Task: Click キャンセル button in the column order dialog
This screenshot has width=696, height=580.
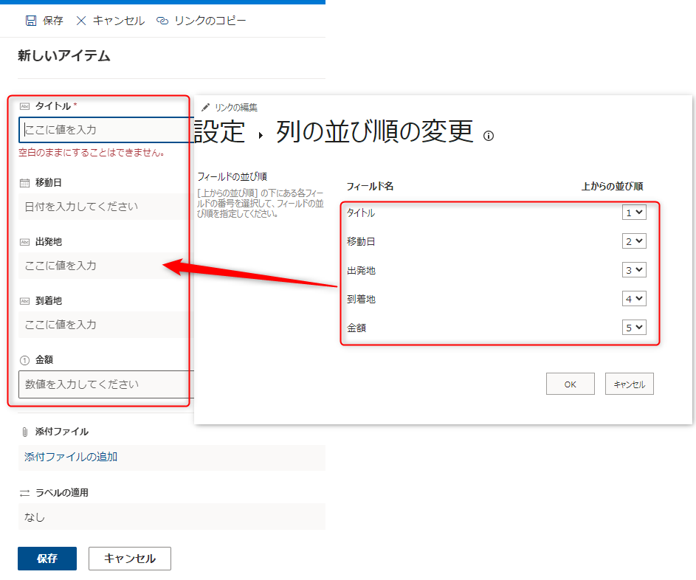Action: [x=630, y=384]
